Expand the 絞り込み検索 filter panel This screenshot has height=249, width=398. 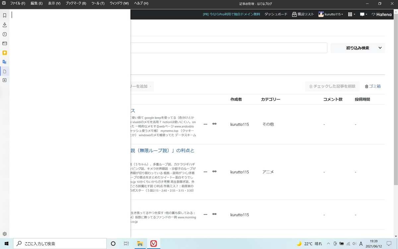pos(358,48)
